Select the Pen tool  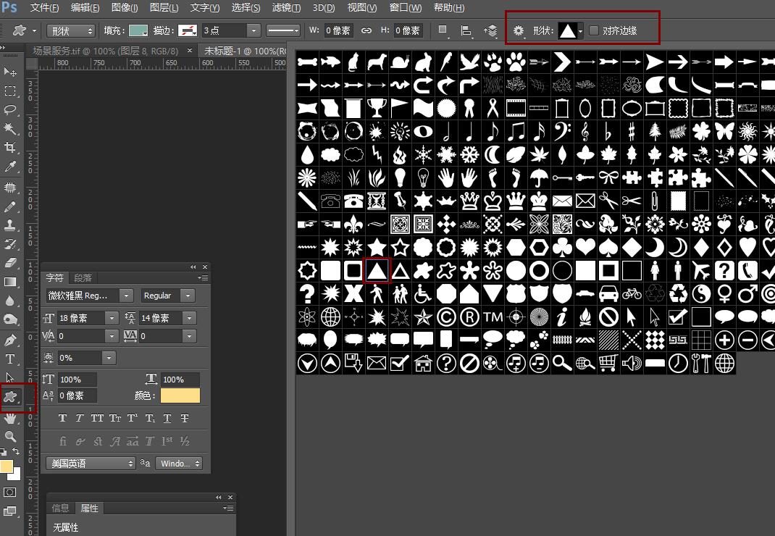click(10, 340)
